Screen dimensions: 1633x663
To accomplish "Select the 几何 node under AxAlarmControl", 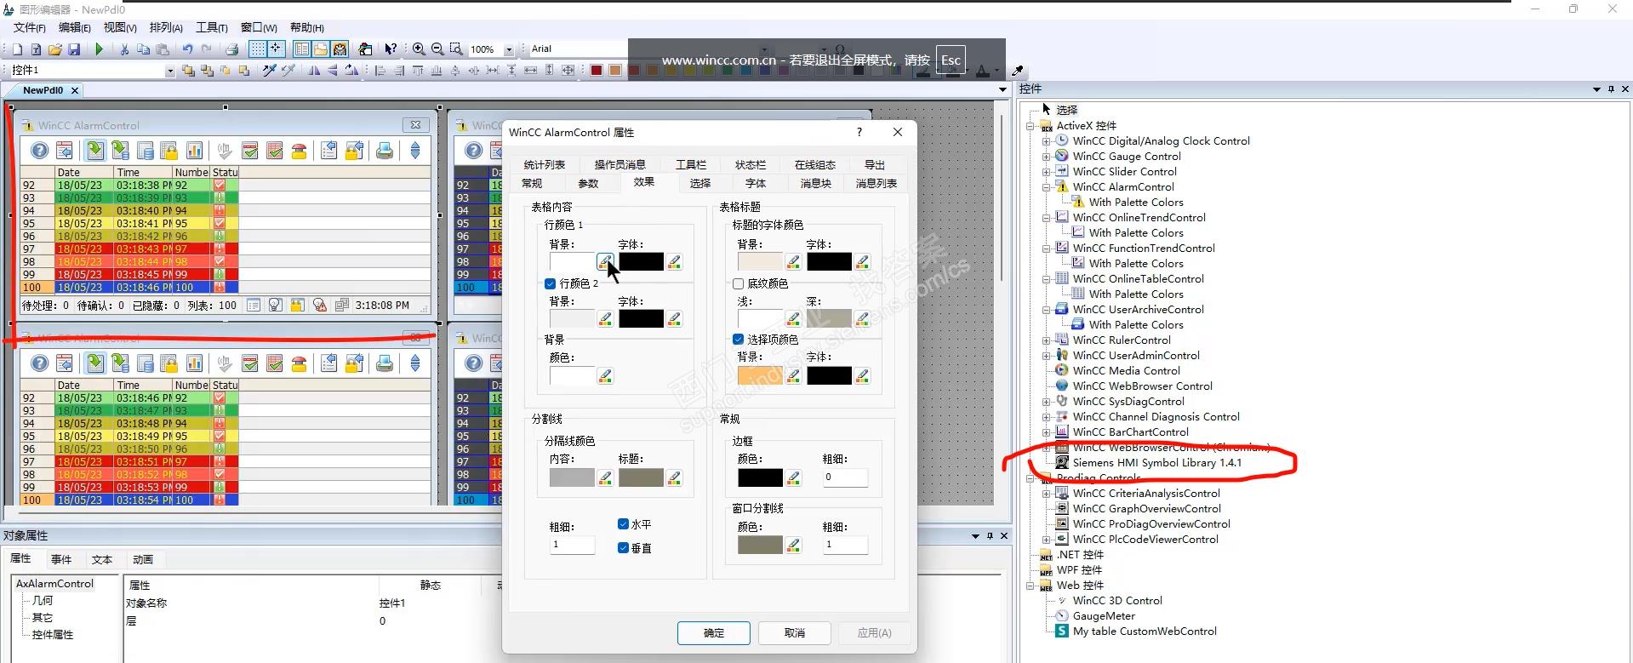I will point(43,601).
